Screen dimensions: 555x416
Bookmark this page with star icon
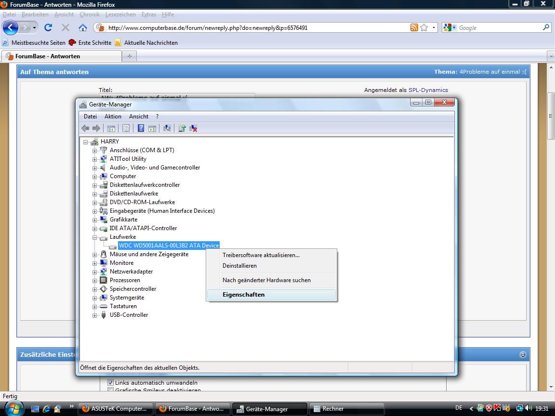point(424,27)
